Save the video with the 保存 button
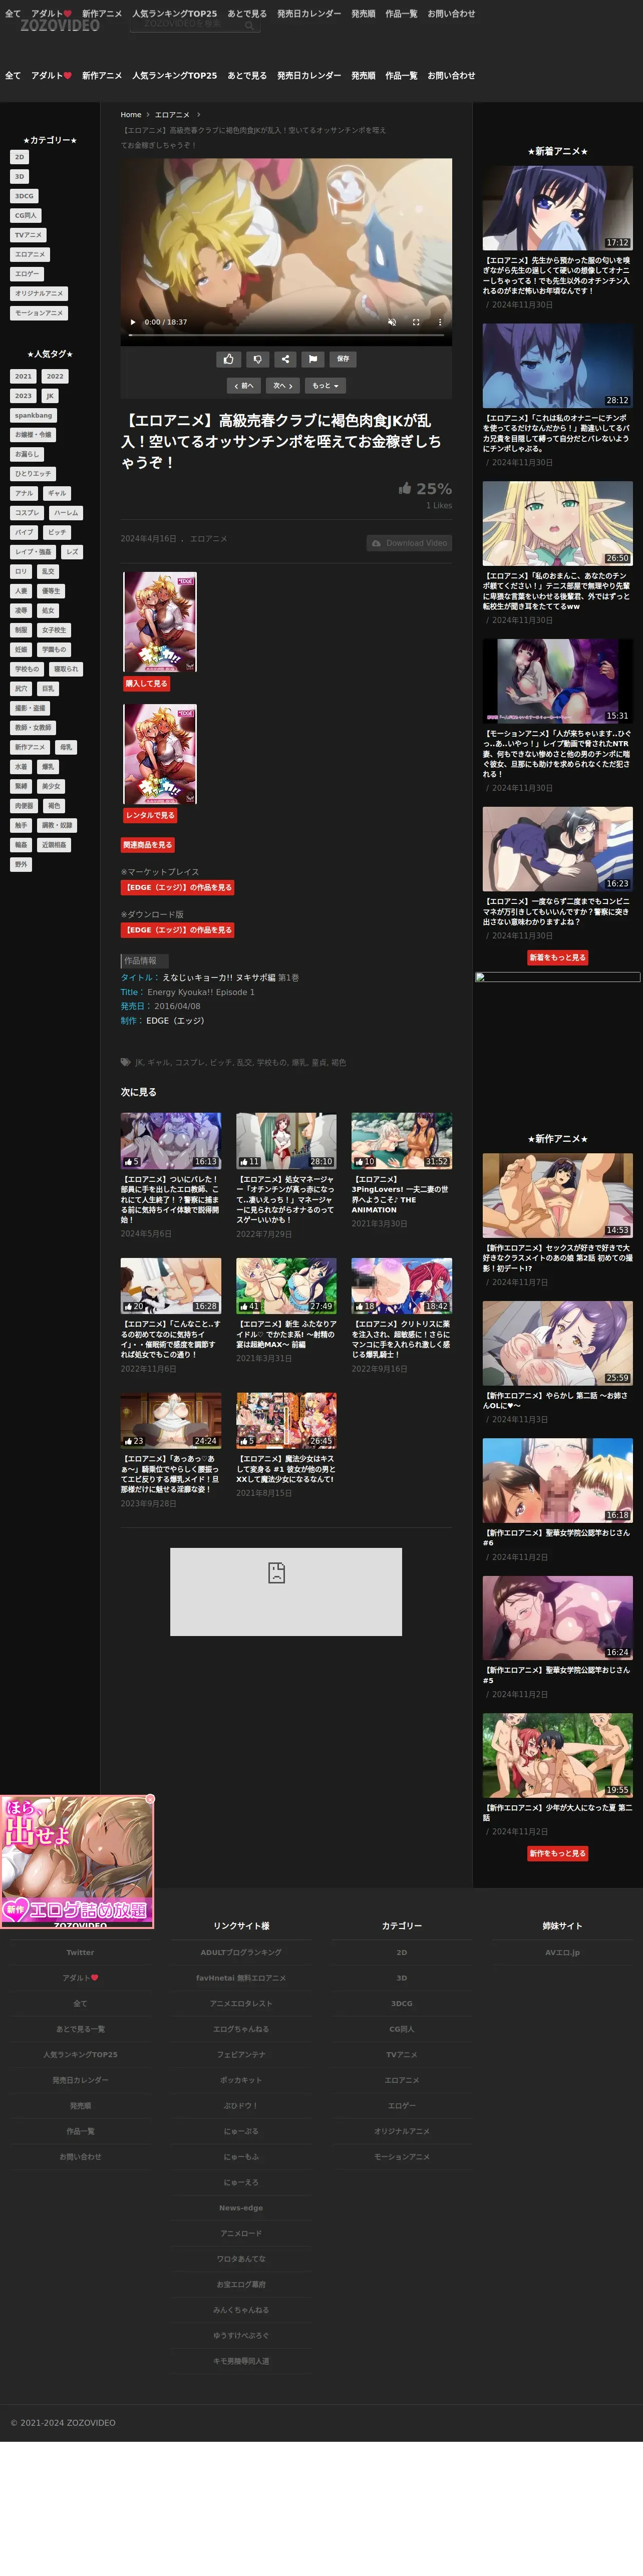 click(x=343, y=359)
